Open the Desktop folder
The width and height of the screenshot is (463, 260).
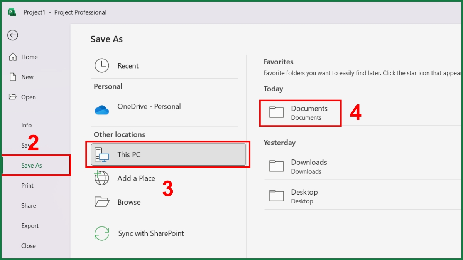click(304, 196)
